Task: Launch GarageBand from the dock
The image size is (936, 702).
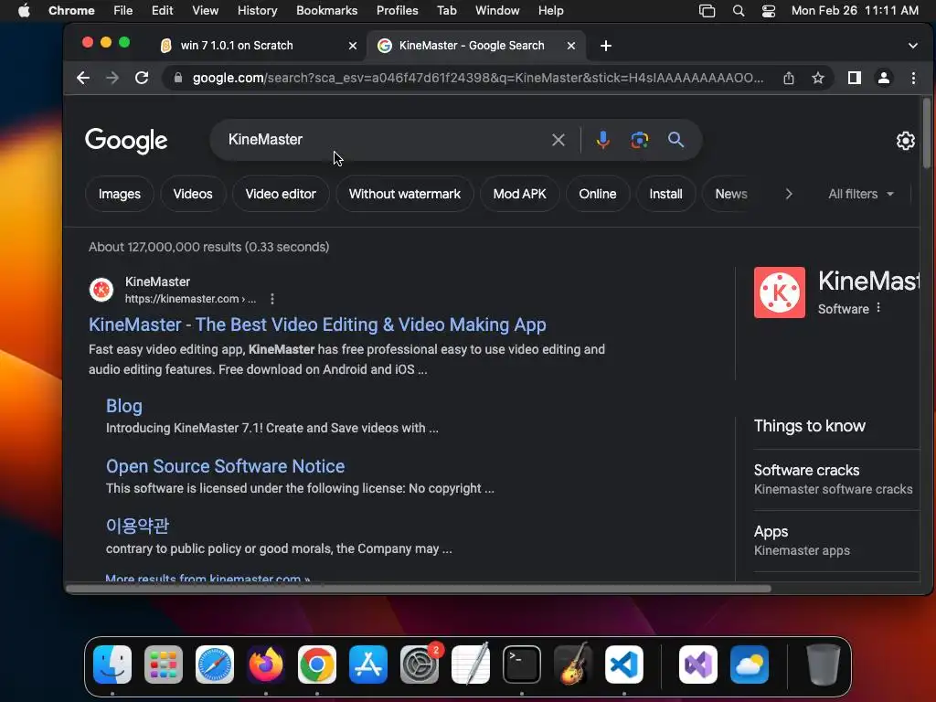Action: [x=573, y=665]
